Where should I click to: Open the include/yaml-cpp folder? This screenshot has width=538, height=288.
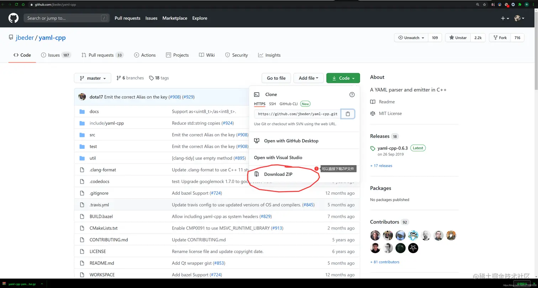pos(107,123)
